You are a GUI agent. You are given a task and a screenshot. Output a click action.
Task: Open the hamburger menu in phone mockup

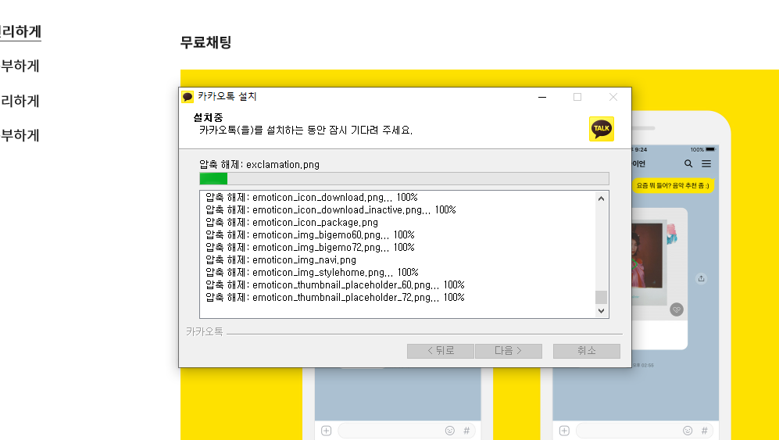coord(706,163)
